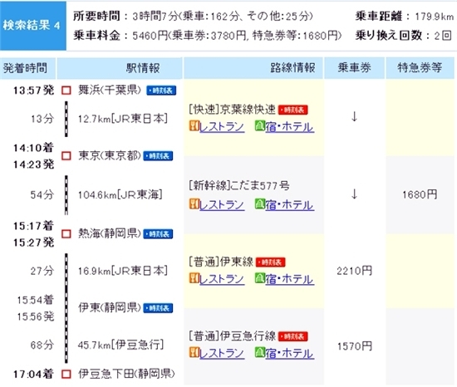457x387 pixels.
Task: Open the blue timetable button beside 東京(東京都)
Action: pos(158,156)
